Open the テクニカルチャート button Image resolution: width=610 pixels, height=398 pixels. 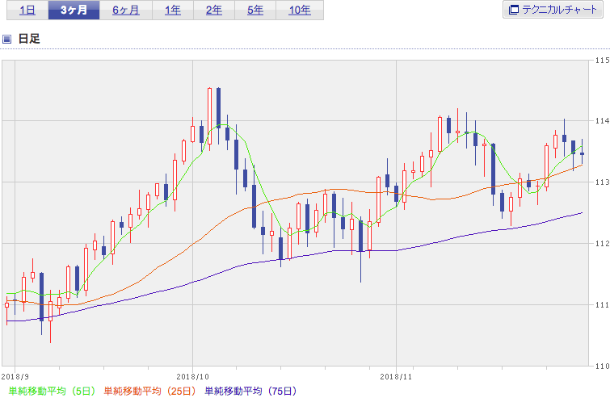click(x=553, y=10)
